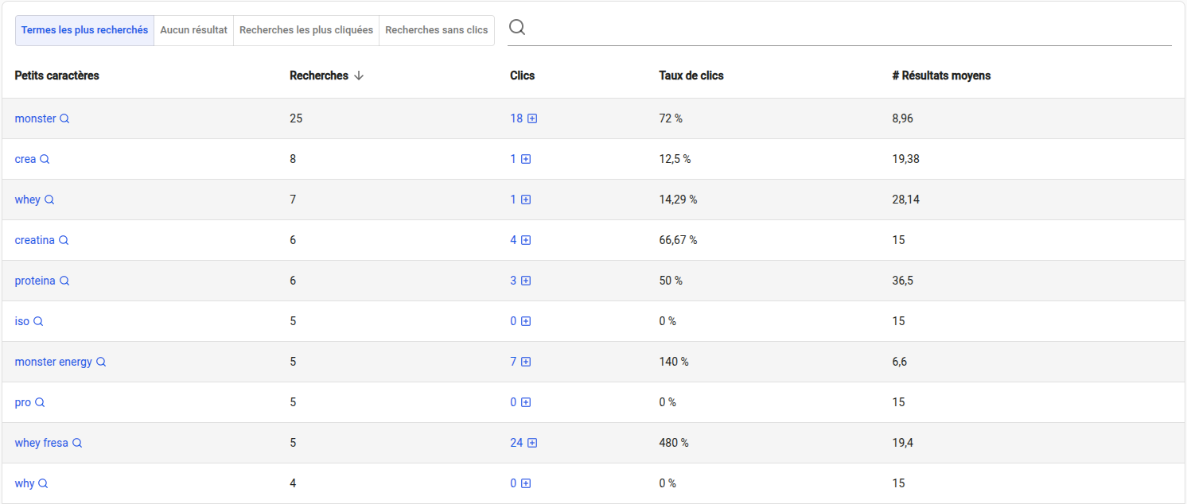Expand clicks details for monster row

tap(532, 118)
